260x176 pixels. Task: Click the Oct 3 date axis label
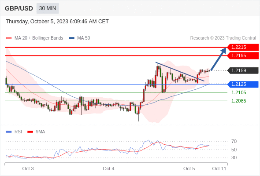click(28, 169)
